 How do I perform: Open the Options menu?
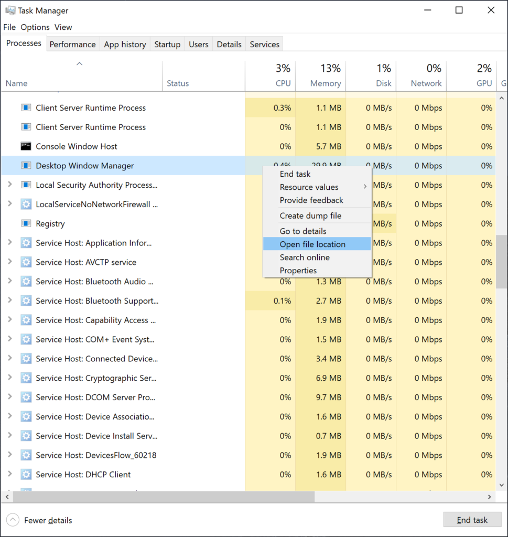36,27
